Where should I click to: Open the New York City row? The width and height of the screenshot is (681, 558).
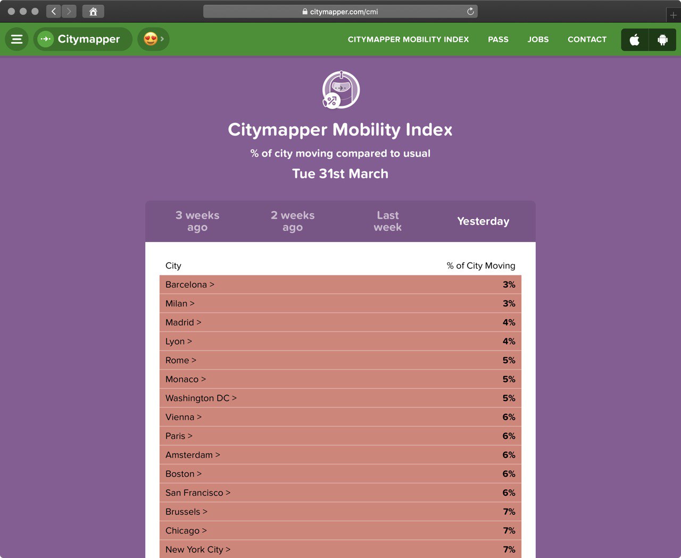coord(340,549)
